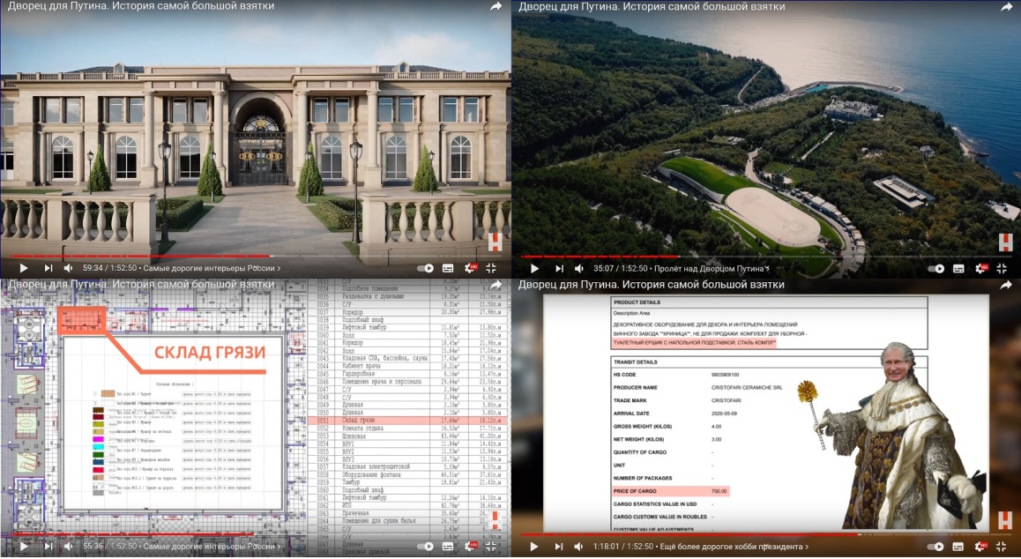The image size is (1021, 559).
Task: Play the video paused at 59:34
Action: [24, 268]
